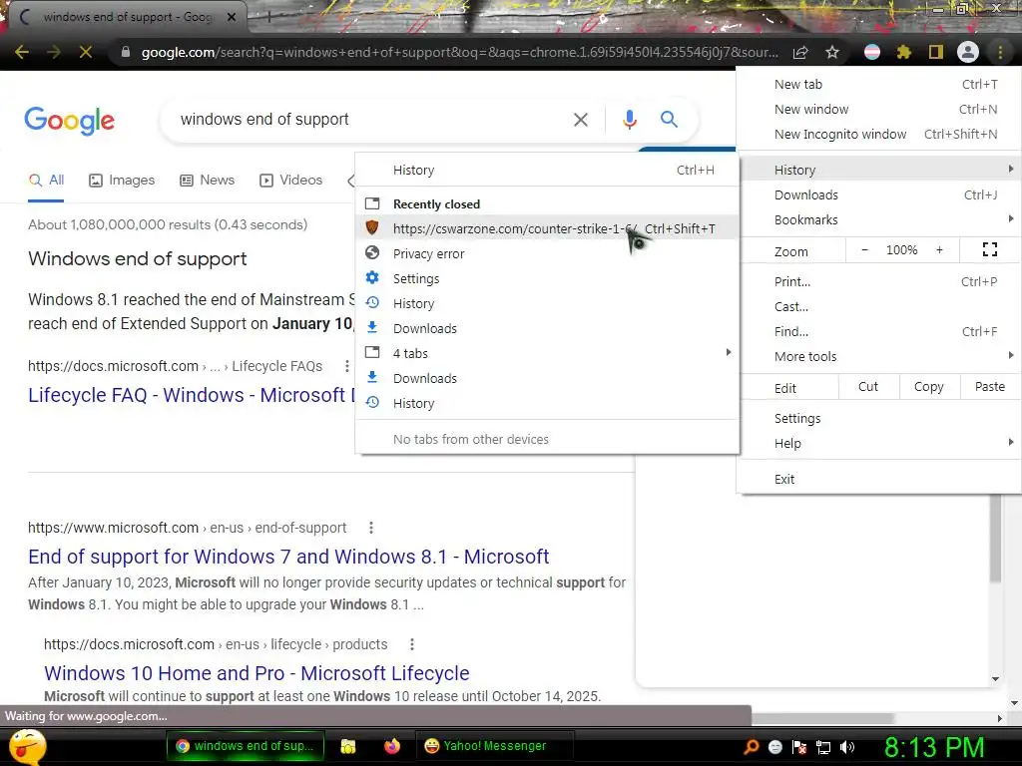Click the magnifier tray icon

(751, 747)
